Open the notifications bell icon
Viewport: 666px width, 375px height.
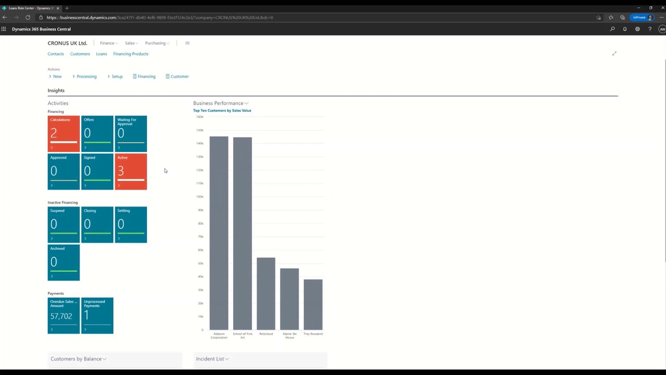pos(625,29)
